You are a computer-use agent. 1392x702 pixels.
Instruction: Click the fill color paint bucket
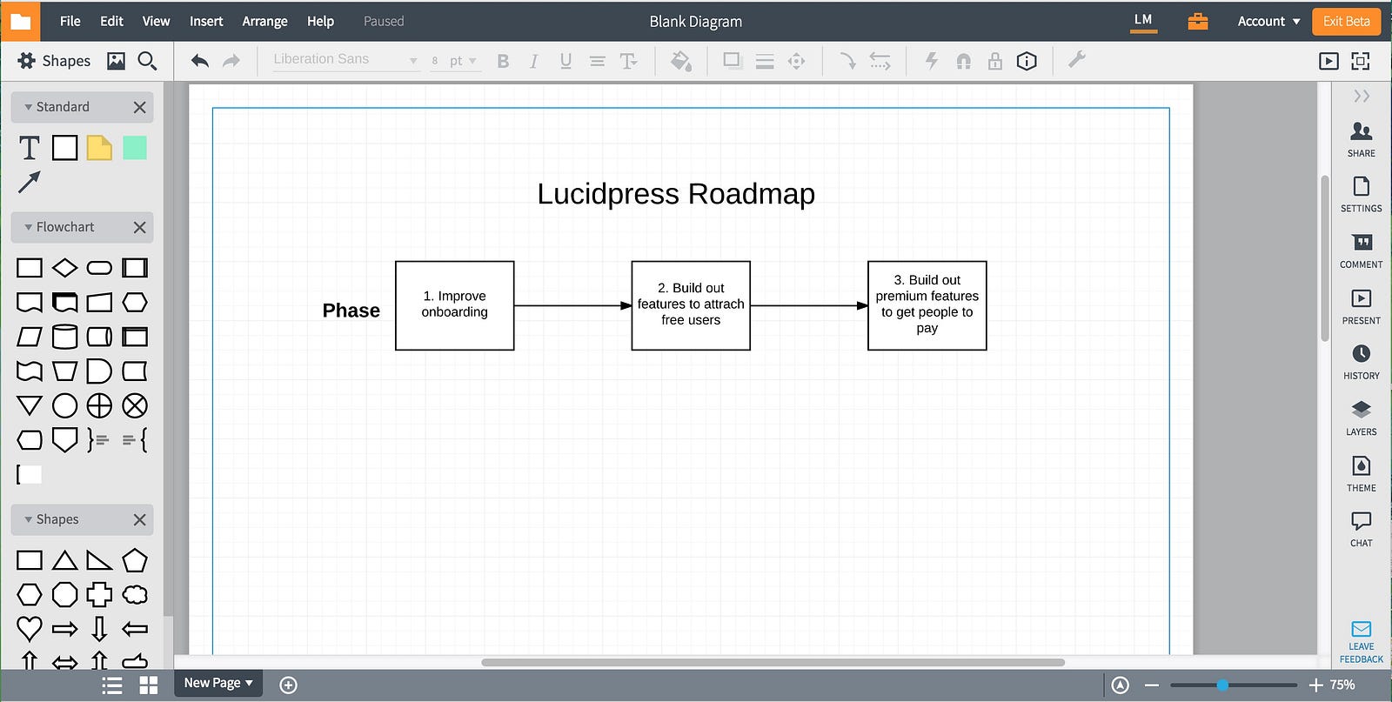[x=681, y=61]
